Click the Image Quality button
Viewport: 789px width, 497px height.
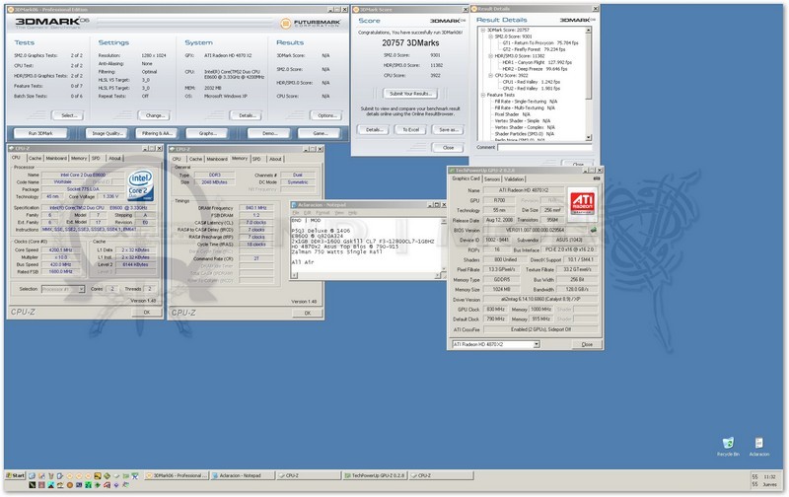click(108, 133)
